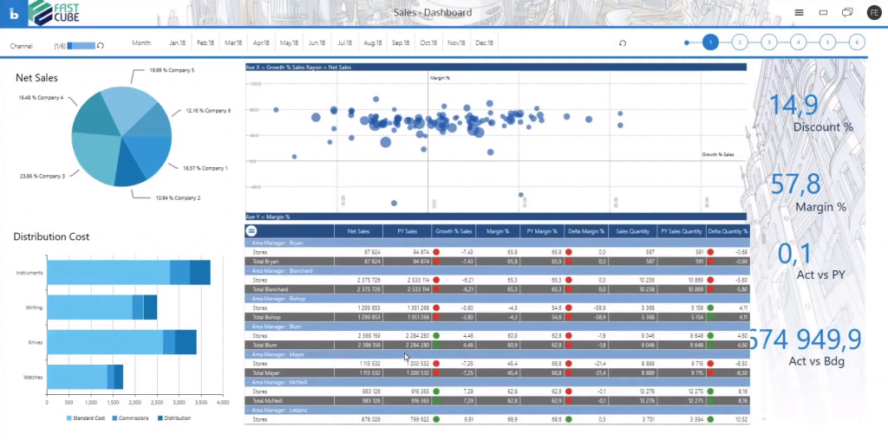
Task: Select Dec.18 in the month filter
Action: click(484, 42)
